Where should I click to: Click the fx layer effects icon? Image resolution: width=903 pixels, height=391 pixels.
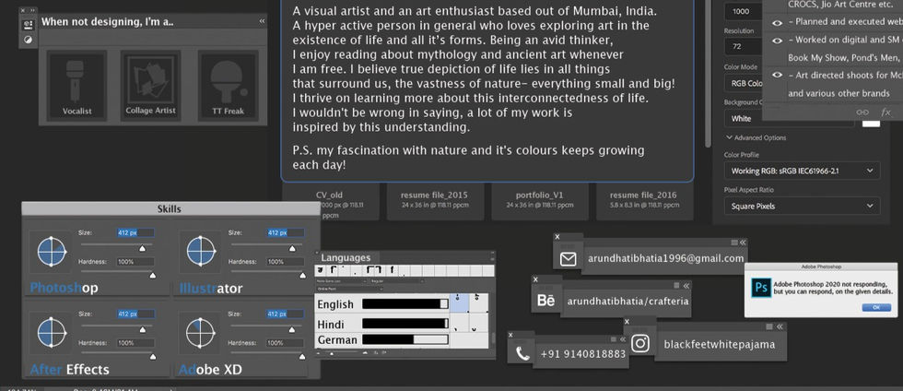(x=885, y=112)
